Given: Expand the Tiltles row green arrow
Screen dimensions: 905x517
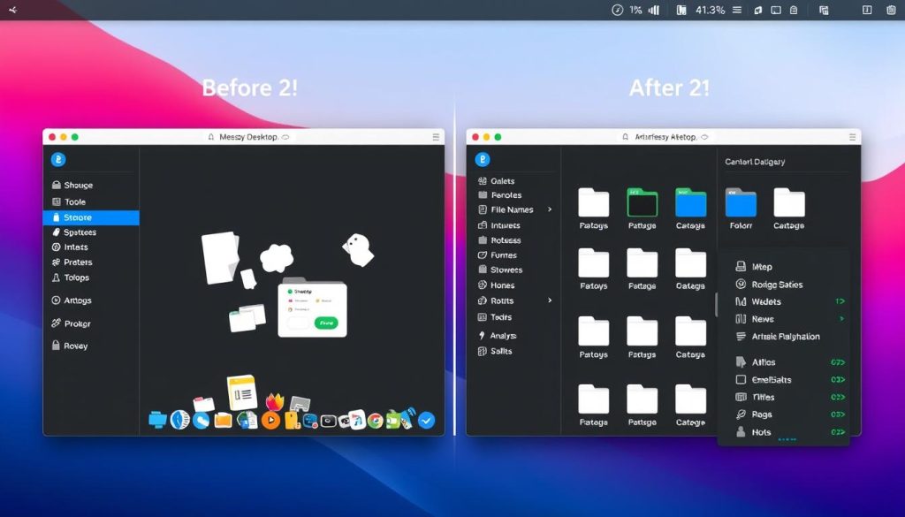Looking at the screenshot, I should (838, 397).
